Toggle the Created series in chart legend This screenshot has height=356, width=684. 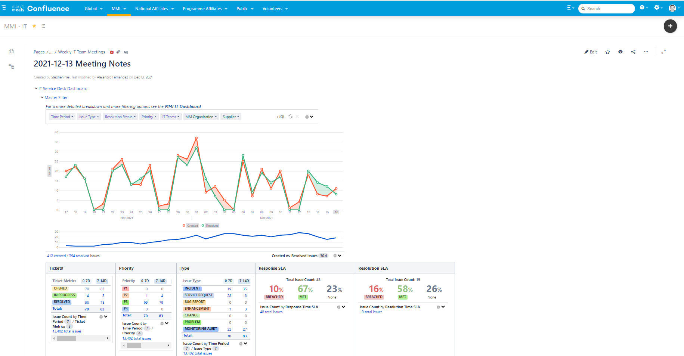click(x=191, y=226)
